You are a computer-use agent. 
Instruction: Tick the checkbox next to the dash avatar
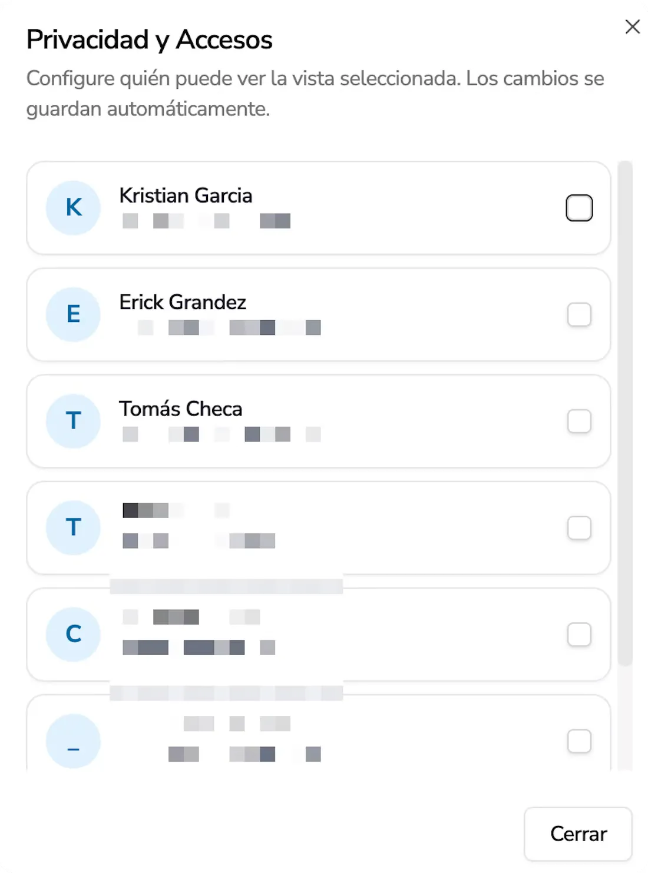[x=579, y=741]
